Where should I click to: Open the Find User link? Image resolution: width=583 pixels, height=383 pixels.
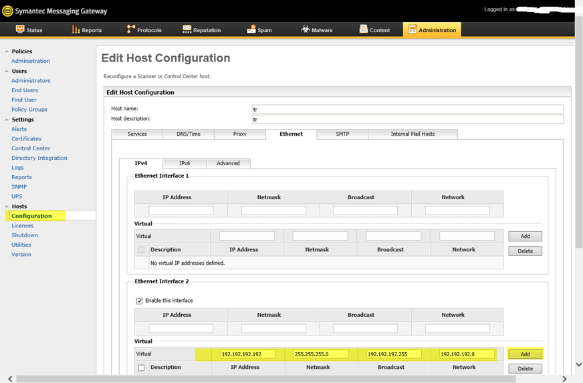click(x=24, y=100)
